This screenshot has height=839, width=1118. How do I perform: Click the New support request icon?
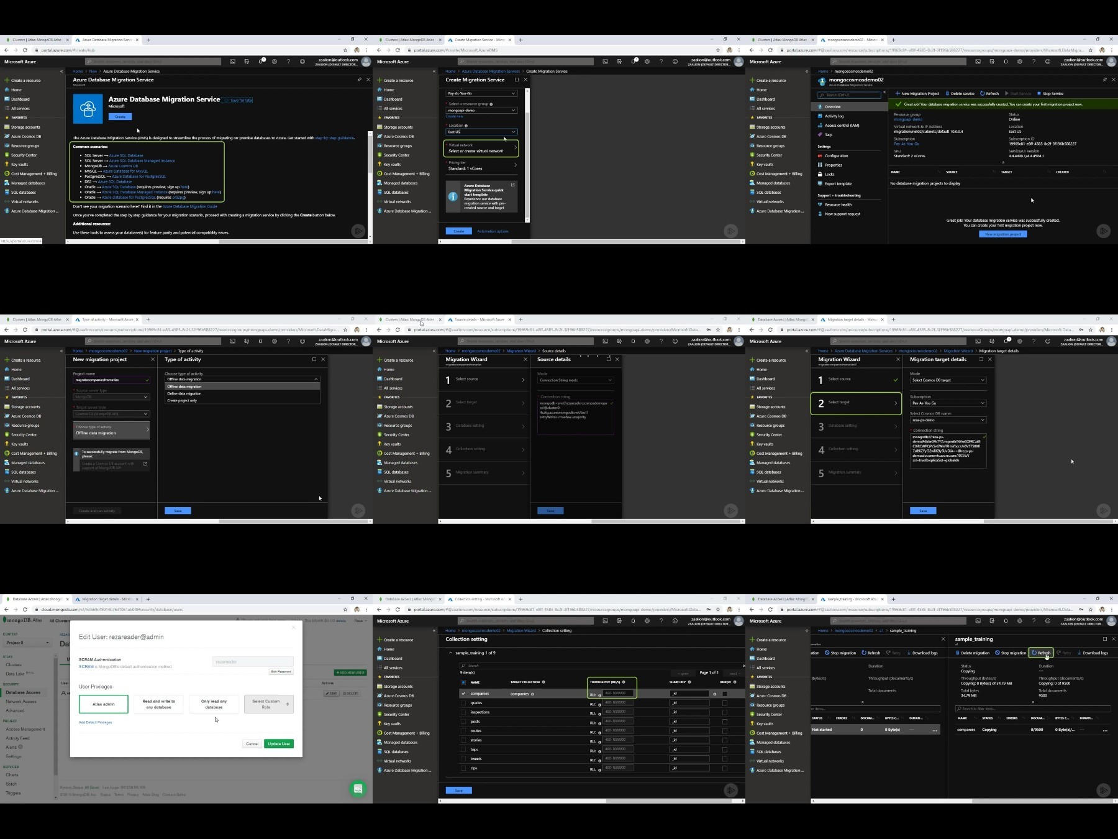820,214
